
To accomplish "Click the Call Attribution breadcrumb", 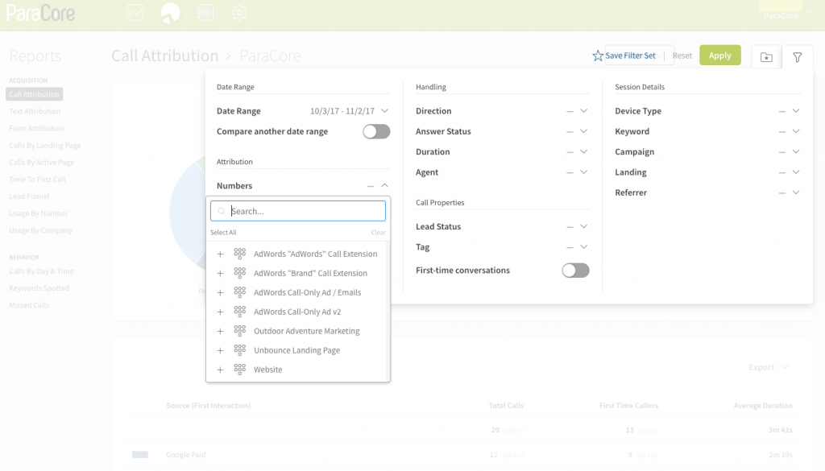I will (164, 56).
